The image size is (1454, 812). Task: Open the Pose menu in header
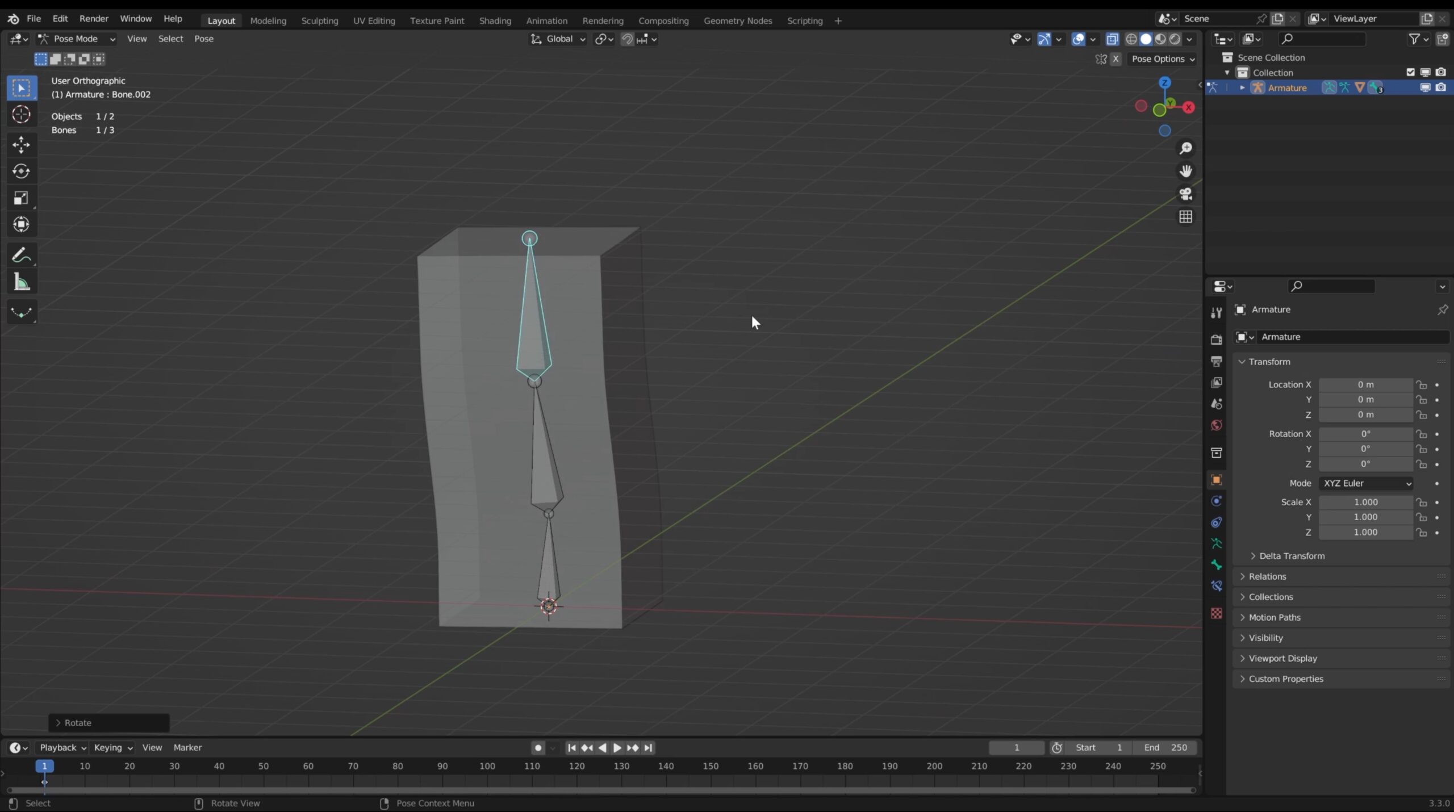pos(203,39)
